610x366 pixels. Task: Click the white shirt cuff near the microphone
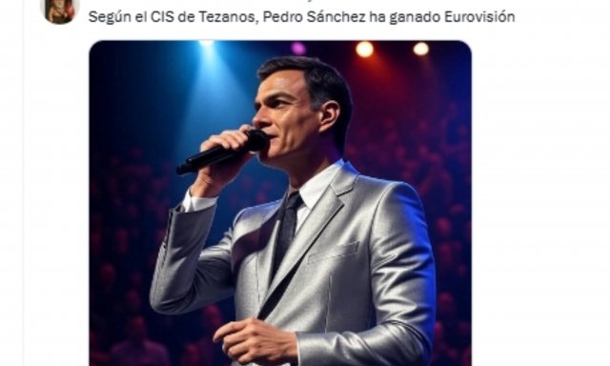tap(198, 201)
